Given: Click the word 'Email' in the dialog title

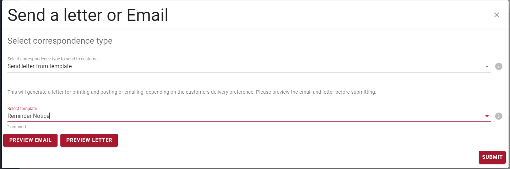Looking at the screenshot, I should (x=147, y=16).
